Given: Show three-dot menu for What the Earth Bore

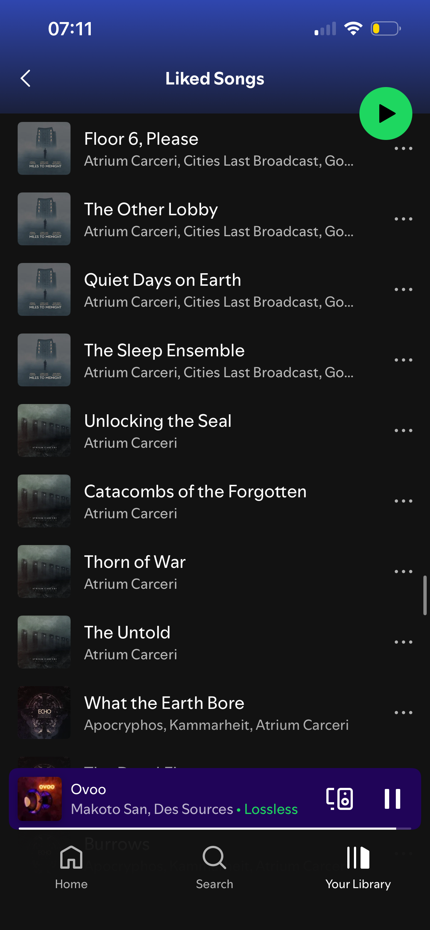Looking at the screenshot, I should click(403, 713).
